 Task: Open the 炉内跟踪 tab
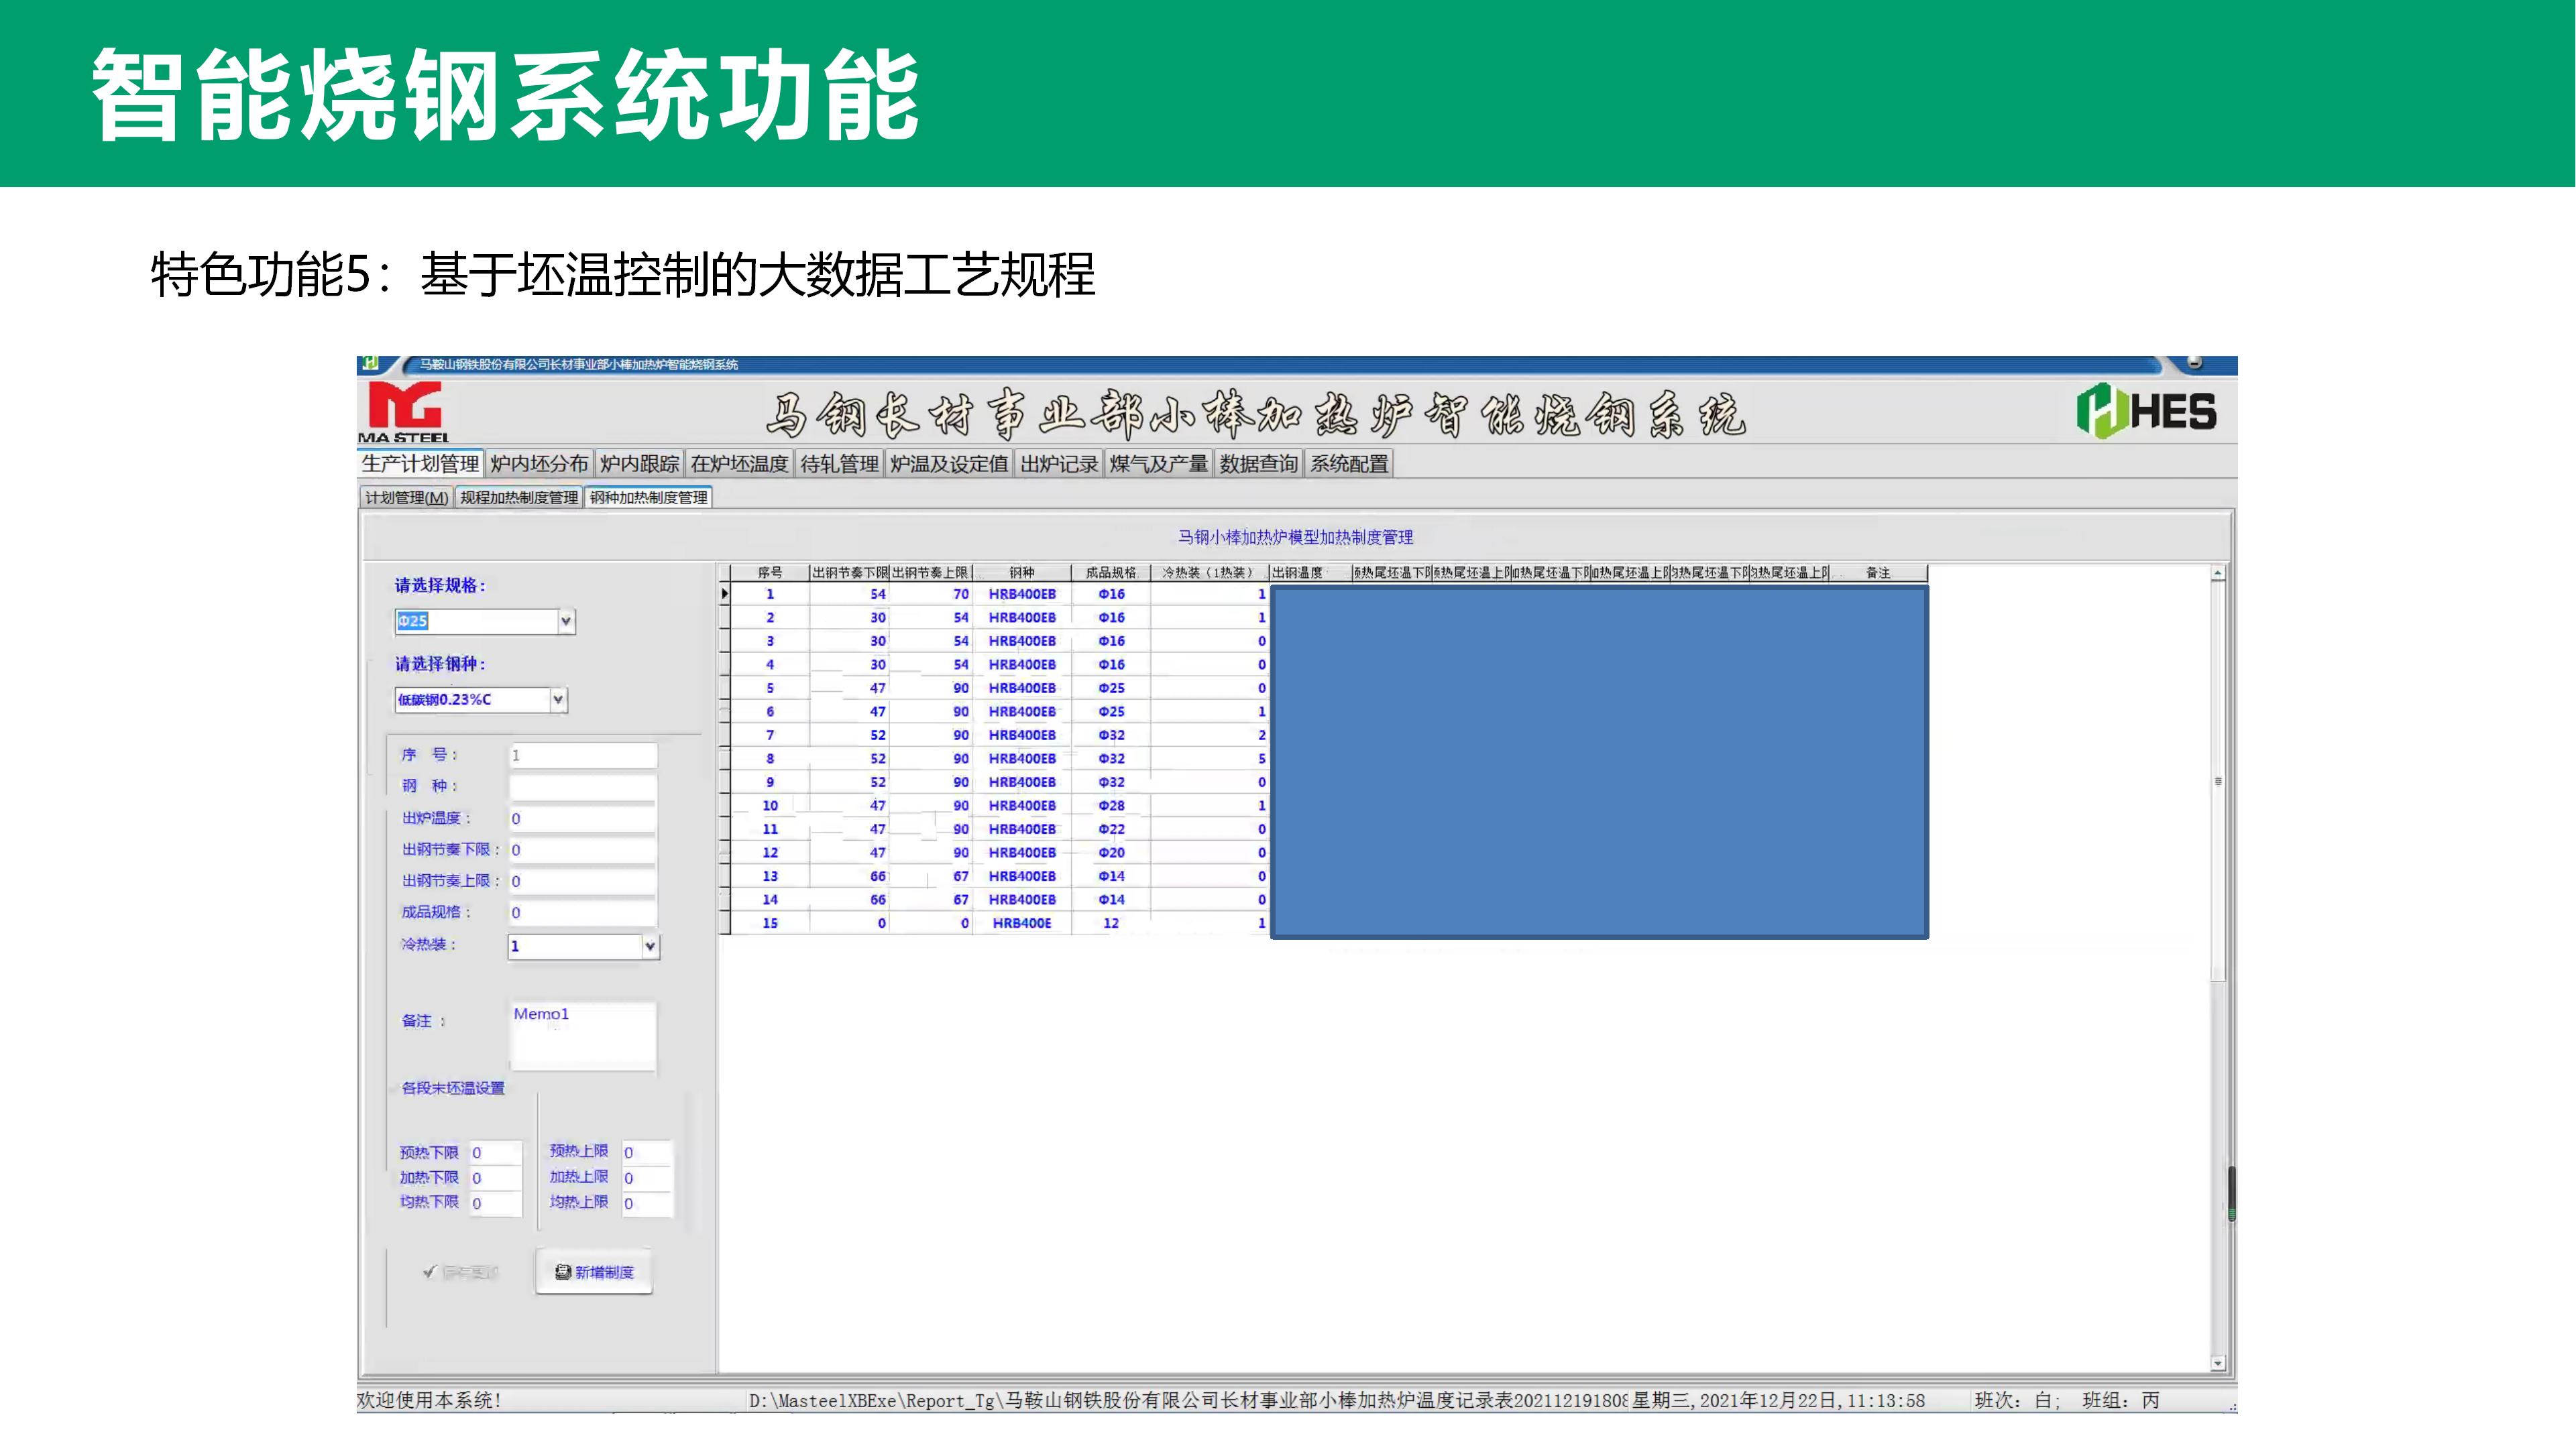click(639, 464)
